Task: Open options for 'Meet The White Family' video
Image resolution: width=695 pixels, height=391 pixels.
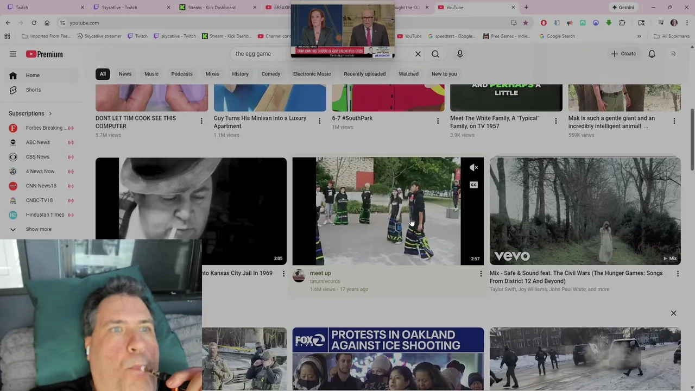Action: 555,121
